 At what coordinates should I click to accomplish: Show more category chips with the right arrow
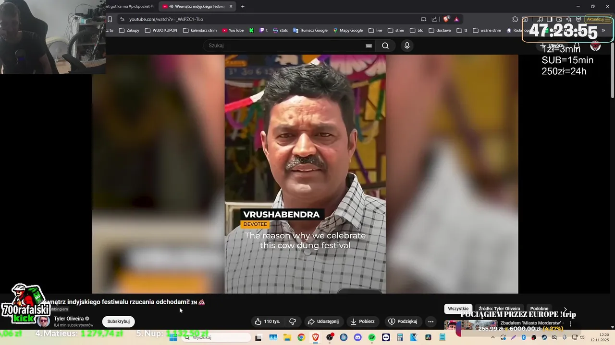tap(566, 309)
